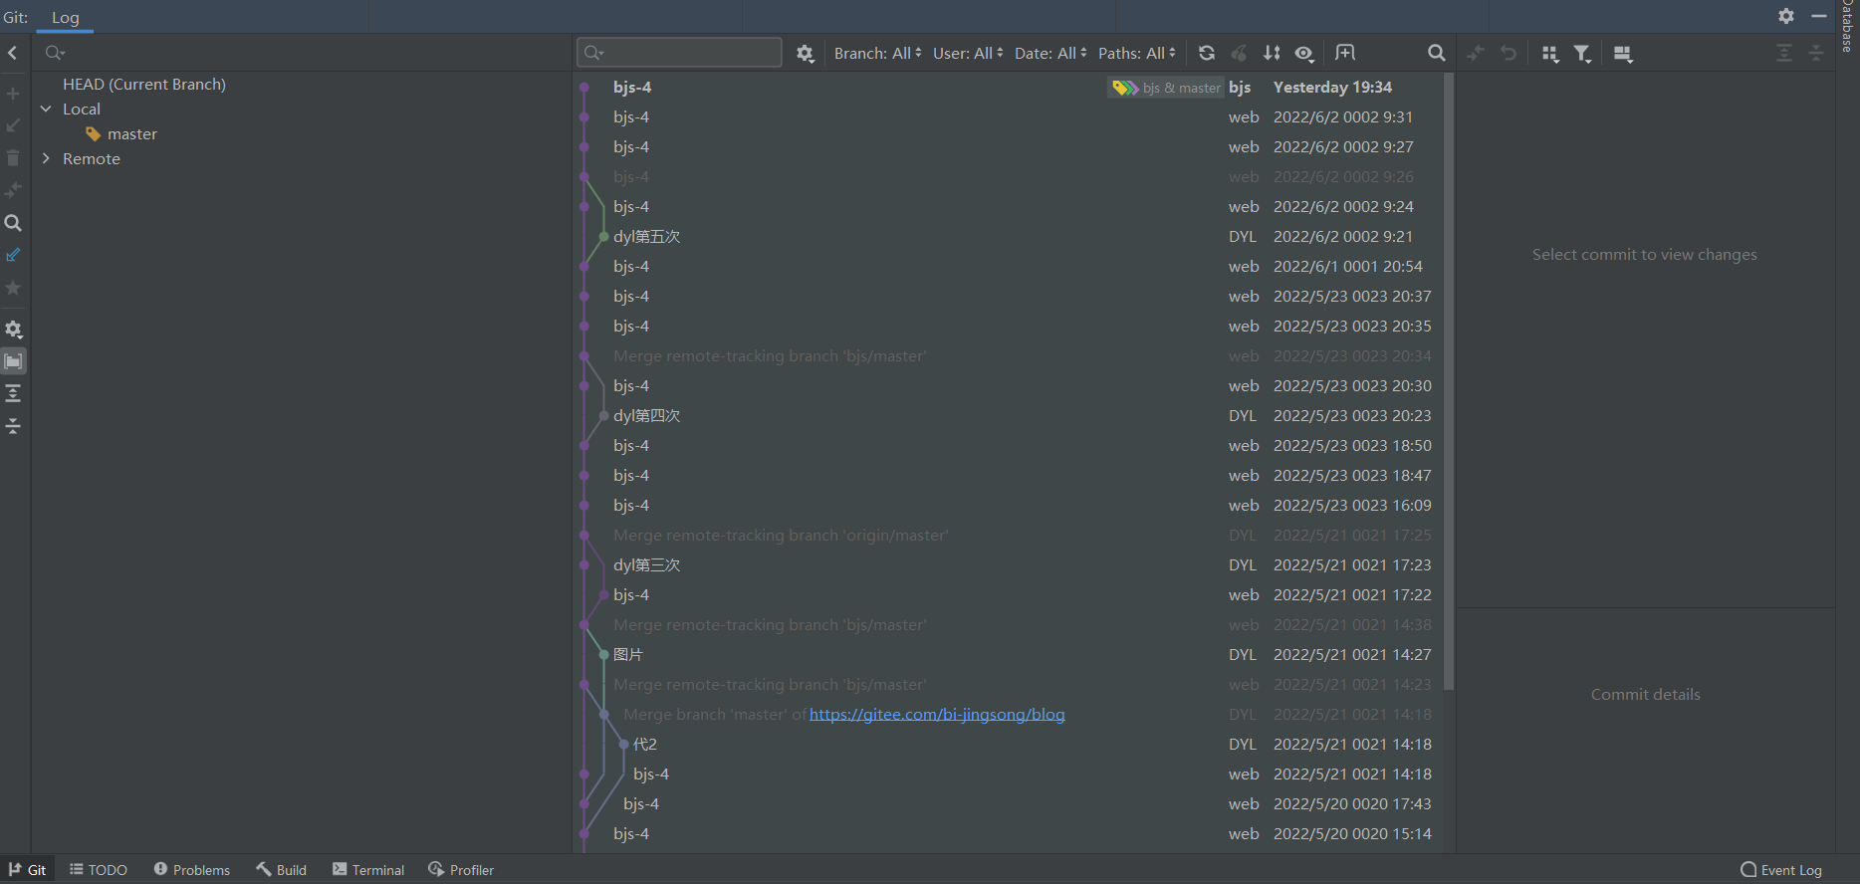Open the Build tool window
The image size is (1860, 884).
[x=281, y=870]
